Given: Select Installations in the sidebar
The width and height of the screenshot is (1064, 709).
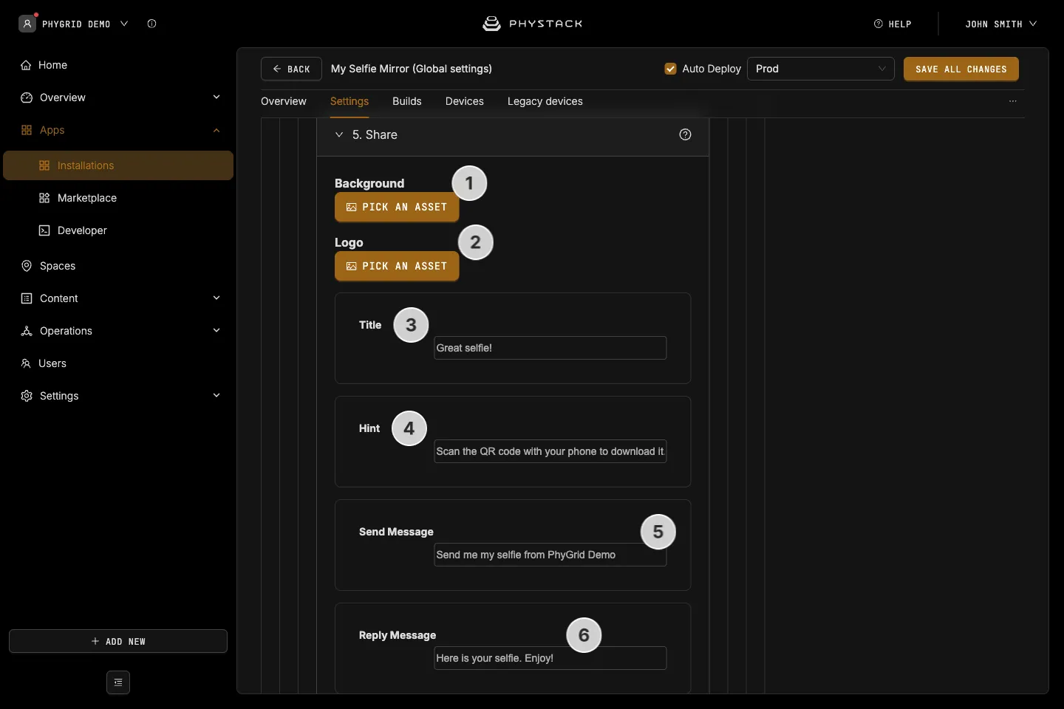Looking at the screenshot, I should click(x=118, y=165).
